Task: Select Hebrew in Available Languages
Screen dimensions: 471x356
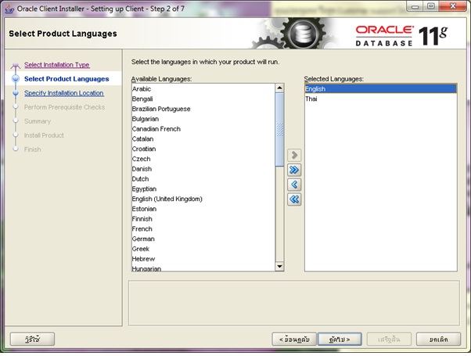Action: [x=203, y=259]
